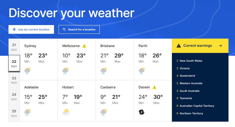This screenshot has width=235, height=127.
Task: Open New South Wales warnings link
Action: (191, 61)
